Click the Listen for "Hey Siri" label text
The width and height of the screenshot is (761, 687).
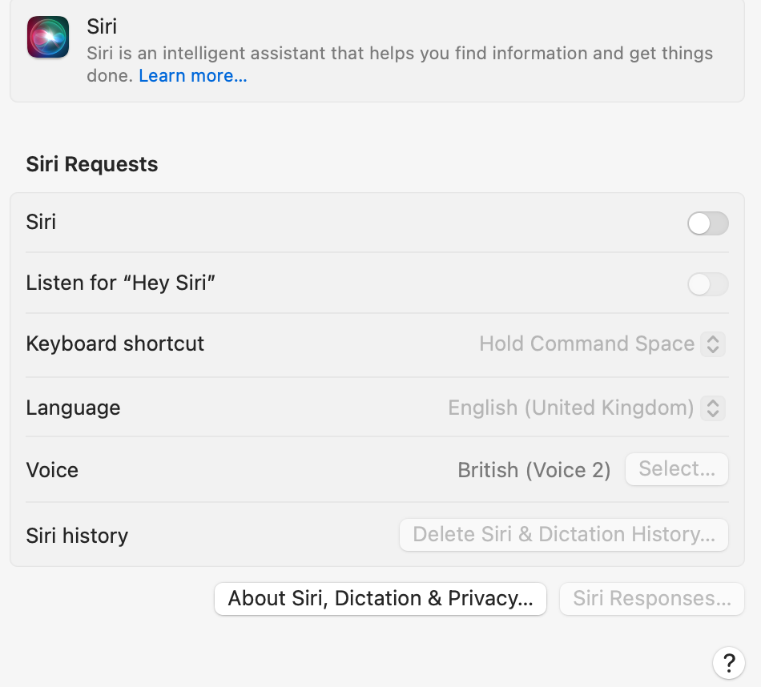coord(122,283)
